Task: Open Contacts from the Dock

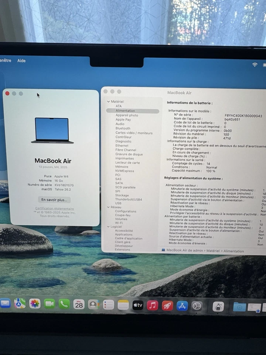Action: 93,305
